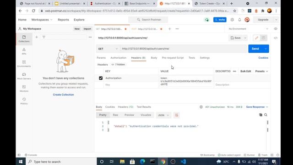Open collections sidebar three-dot options
This screenshot has height=165, width=293.
[90, 37]
